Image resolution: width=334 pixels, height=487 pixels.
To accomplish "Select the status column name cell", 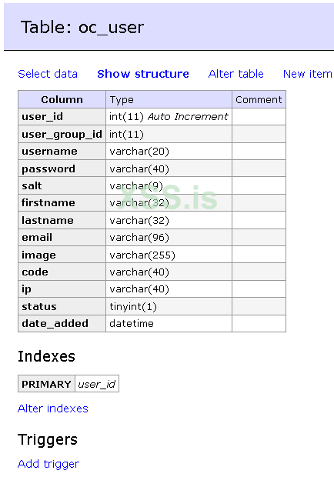I will [62, 306].
